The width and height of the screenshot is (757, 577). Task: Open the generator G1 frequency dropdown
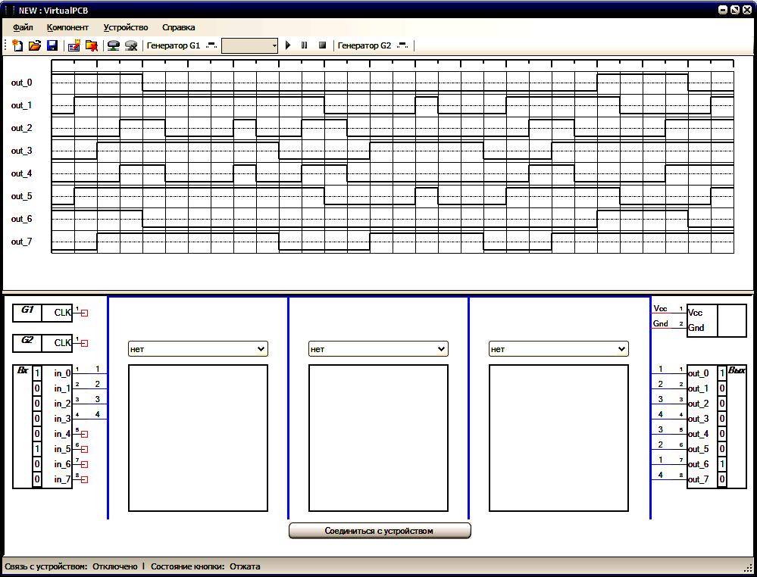pyautogui.click(x=249, y=46)
